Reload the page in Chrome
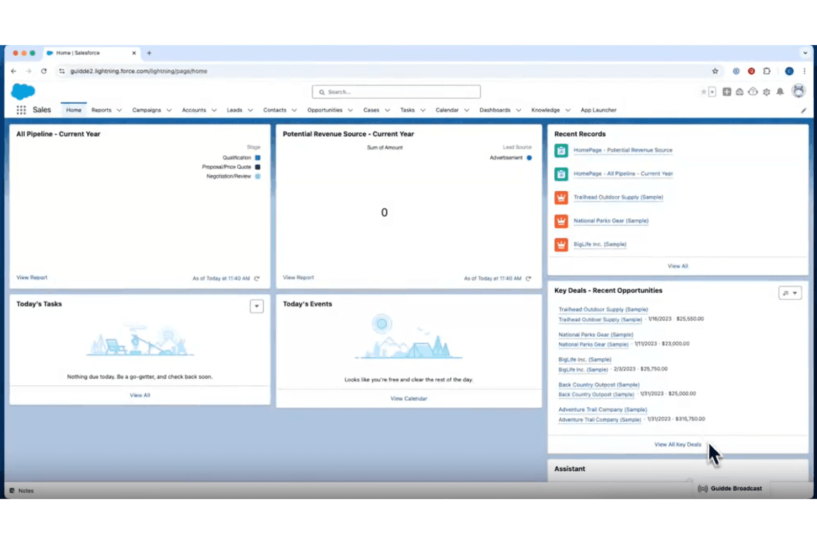 pyautogui.click(x=44, y=71)
